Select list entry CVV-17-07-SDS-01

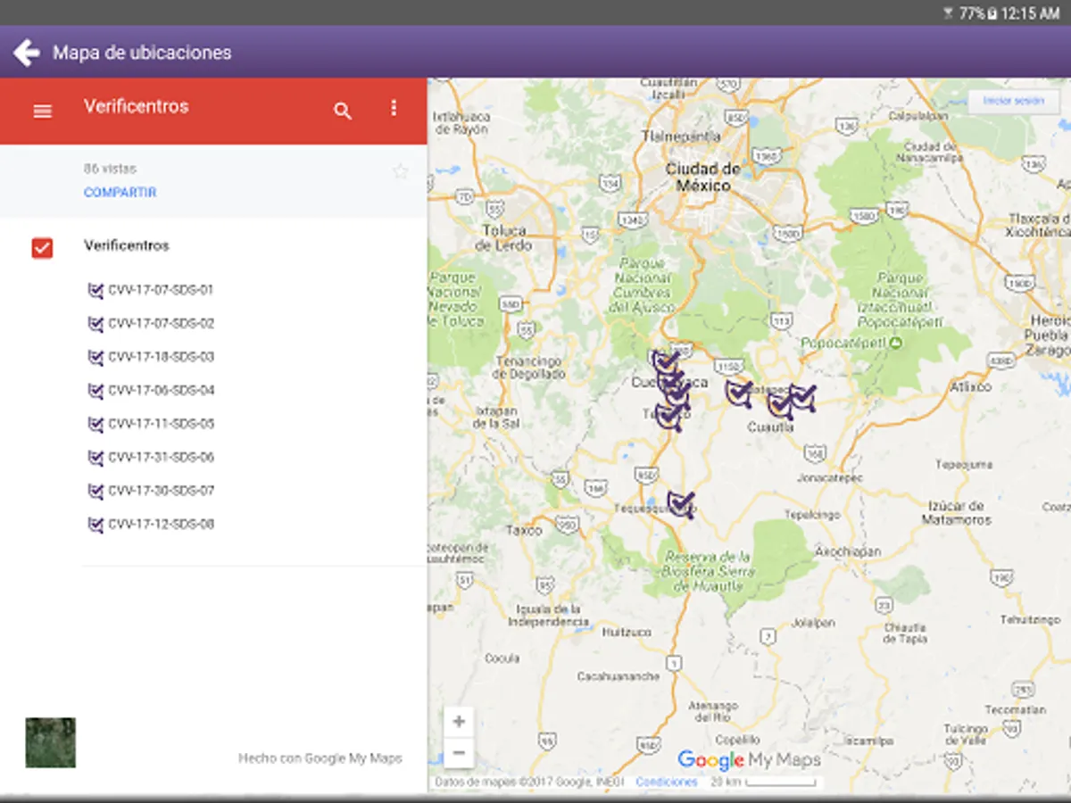pyautogui.click(x=161, y=290)
